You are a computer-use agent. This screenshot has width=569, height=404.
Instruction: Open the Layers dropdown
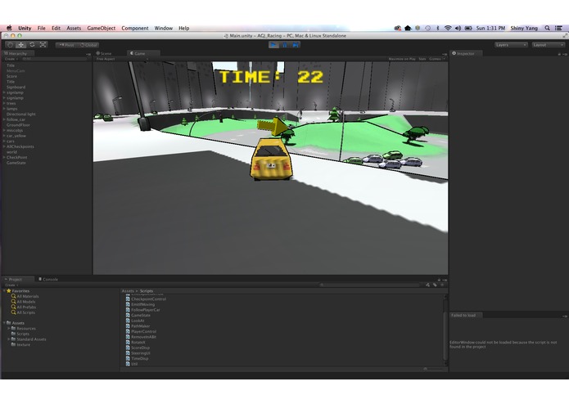click(x=511, y=45)
